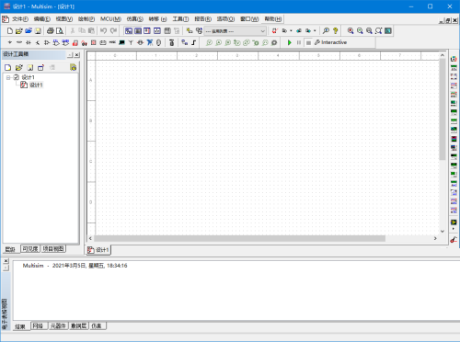Click the Open folder icon in the main toolbar
460x342 pixels.
pyautogui.click(x=19, y=30)
